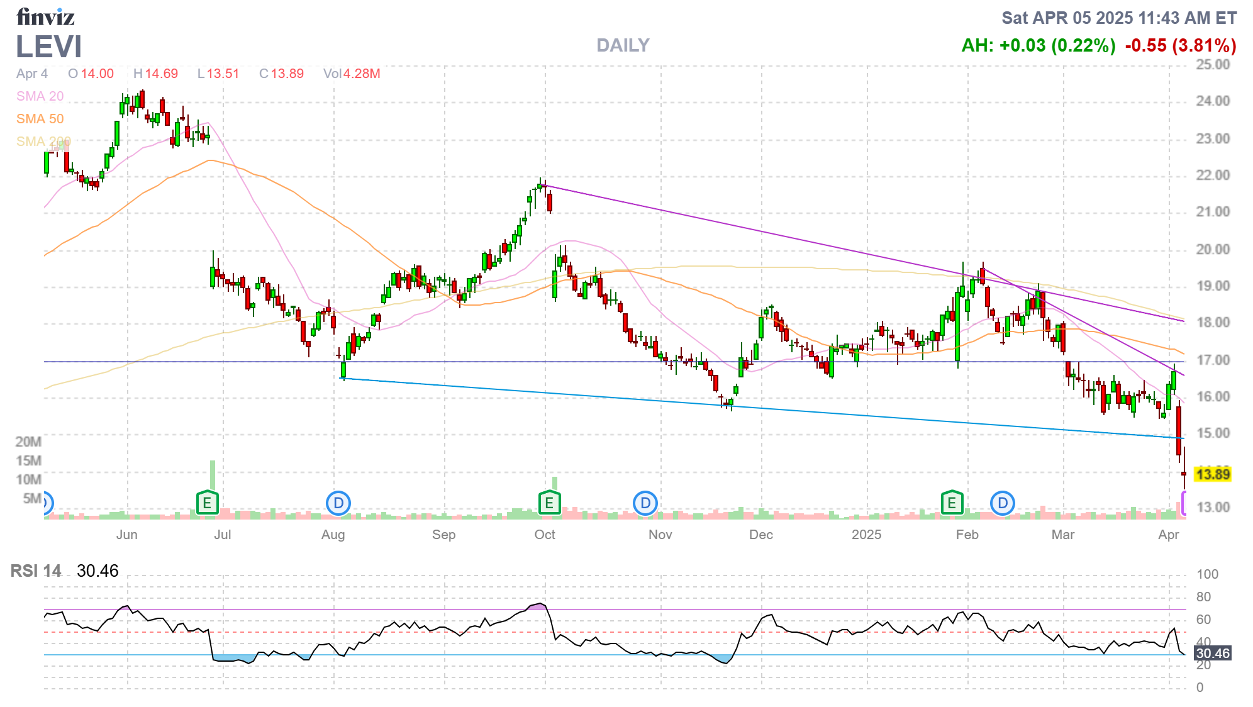
Task: Toggle the SMA 20 legend label
Action: tap(40, 96)
